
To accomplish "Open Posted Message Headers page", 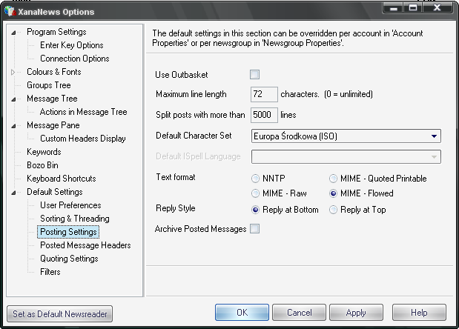I will click(x=85, y=245).
